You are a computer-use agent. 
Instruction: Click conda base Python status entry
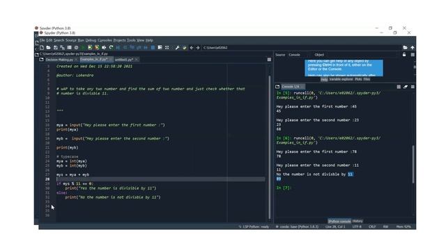297,227
